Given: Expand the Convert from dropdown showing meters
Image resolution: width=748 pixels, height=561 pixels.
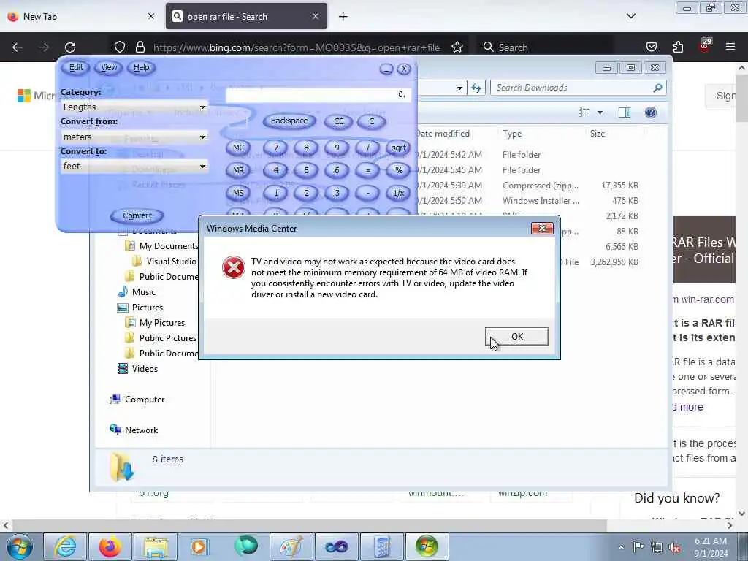Looking at the screenshot, I should [x=202, y=137].
